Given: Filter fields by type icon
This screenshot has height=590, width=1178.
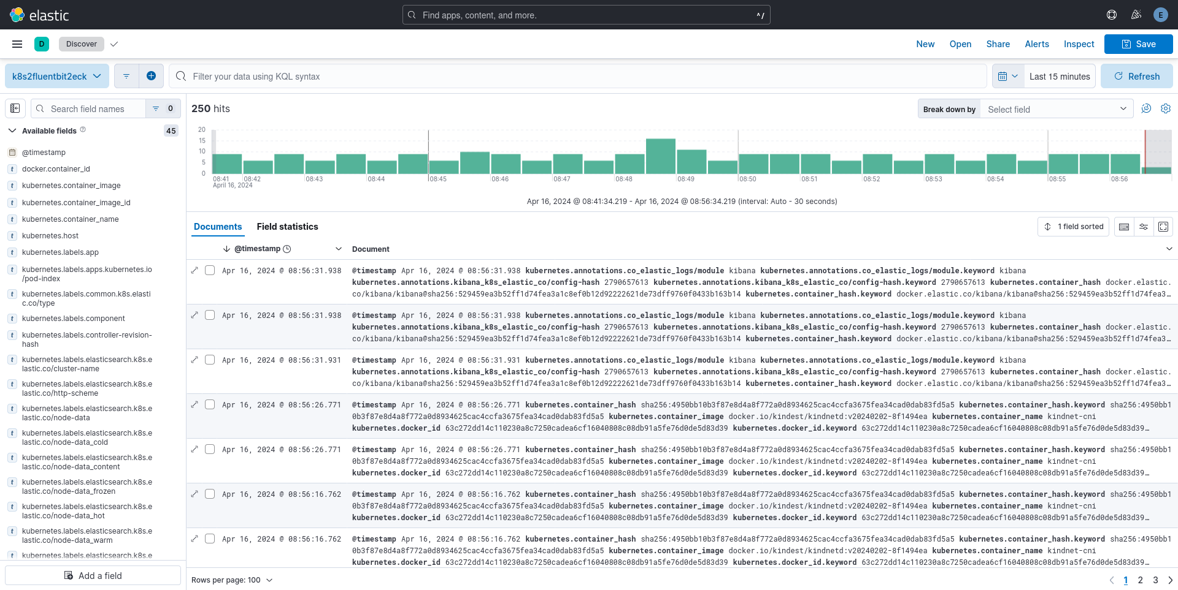Looking at the screenshot, I should click(163, 108).
